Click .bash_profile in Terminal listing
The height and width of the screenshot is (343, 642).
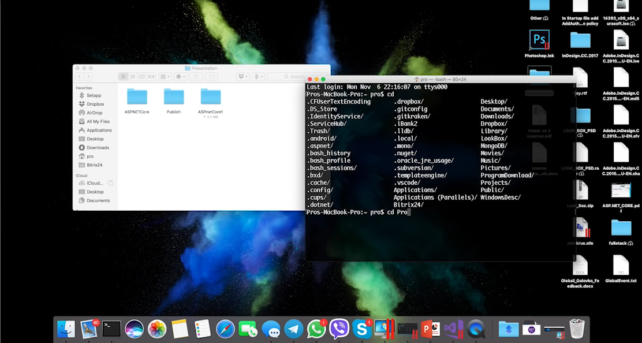click(x=329, y=161)
